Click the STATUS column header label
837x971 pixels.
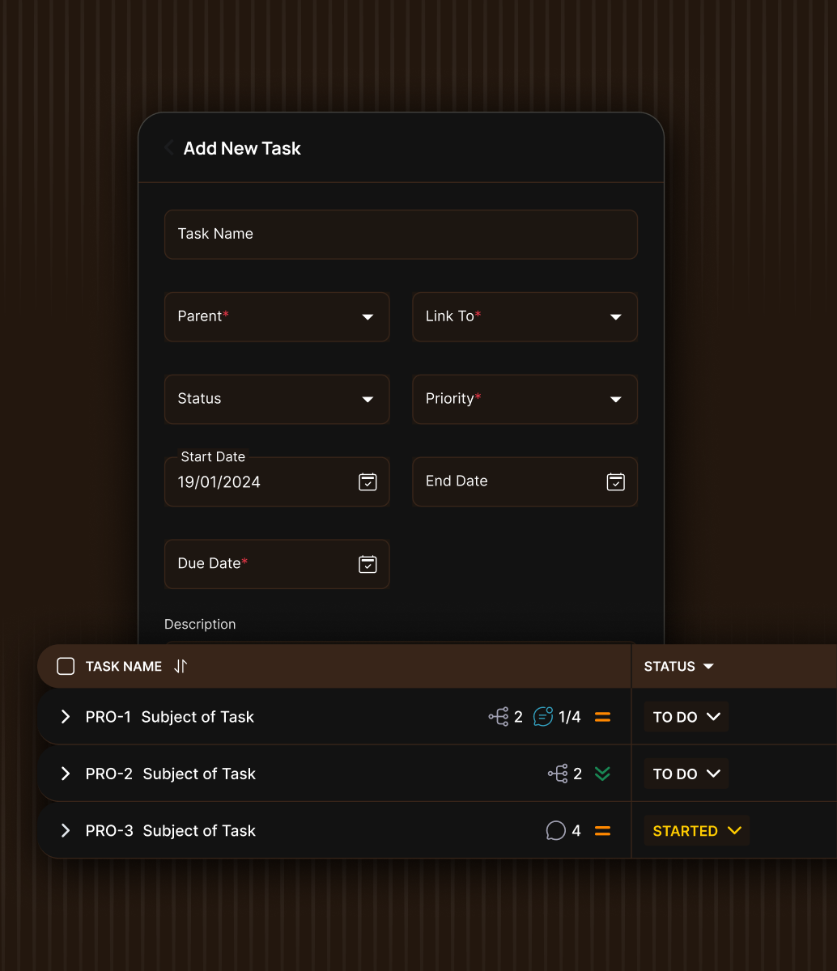point(669,667)
